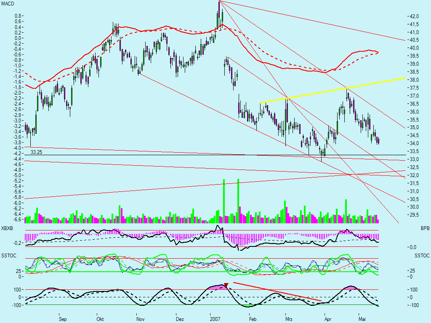Click the Okt month label
The height and width of the screenshot is (323, 431).
[x=100, y=319]
